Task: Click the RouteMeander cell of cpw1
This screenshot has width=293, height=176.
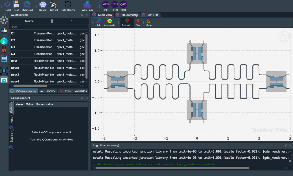Action: 44,61
